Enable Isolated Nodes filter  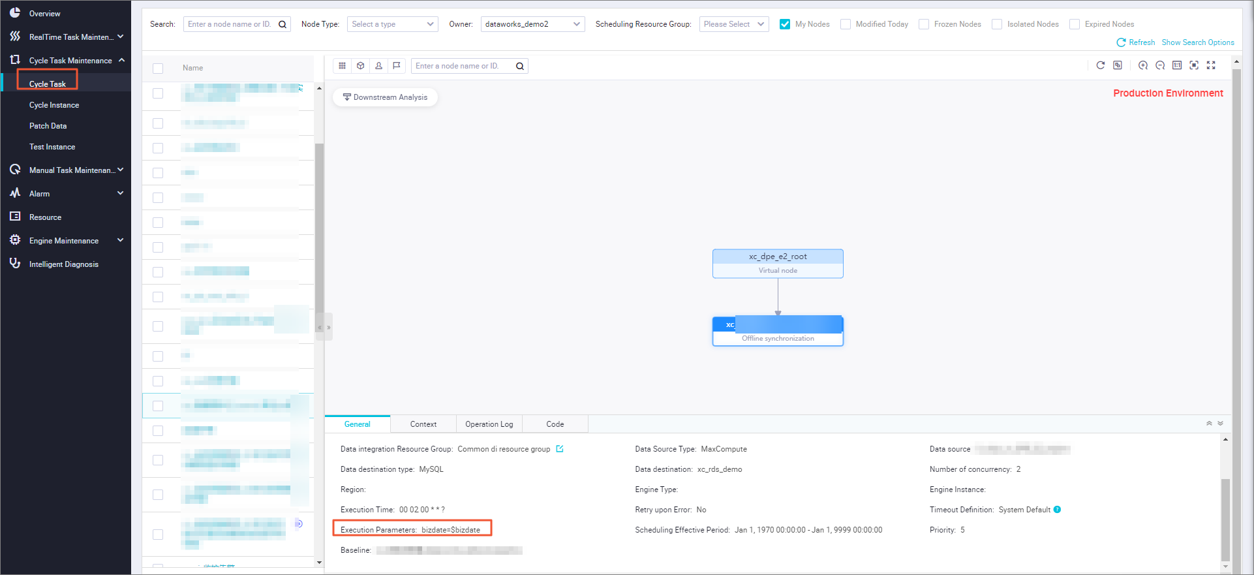[x=997, y=24]
